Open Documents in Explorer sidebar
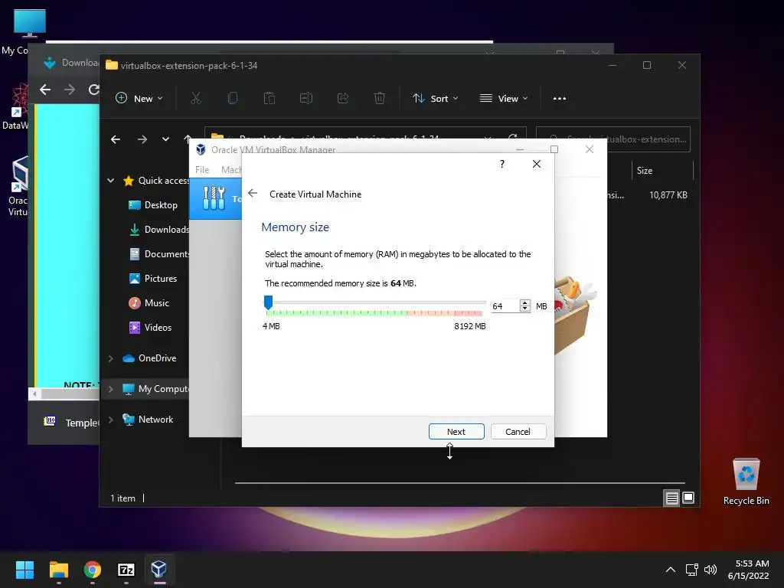784x588 pixels. pos(166,254)
